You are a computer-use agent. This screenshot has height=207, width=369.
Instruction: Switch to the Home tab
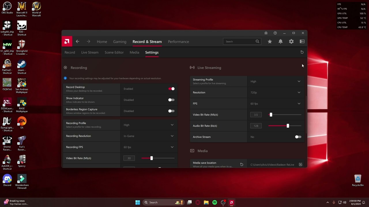pos(102,42)
